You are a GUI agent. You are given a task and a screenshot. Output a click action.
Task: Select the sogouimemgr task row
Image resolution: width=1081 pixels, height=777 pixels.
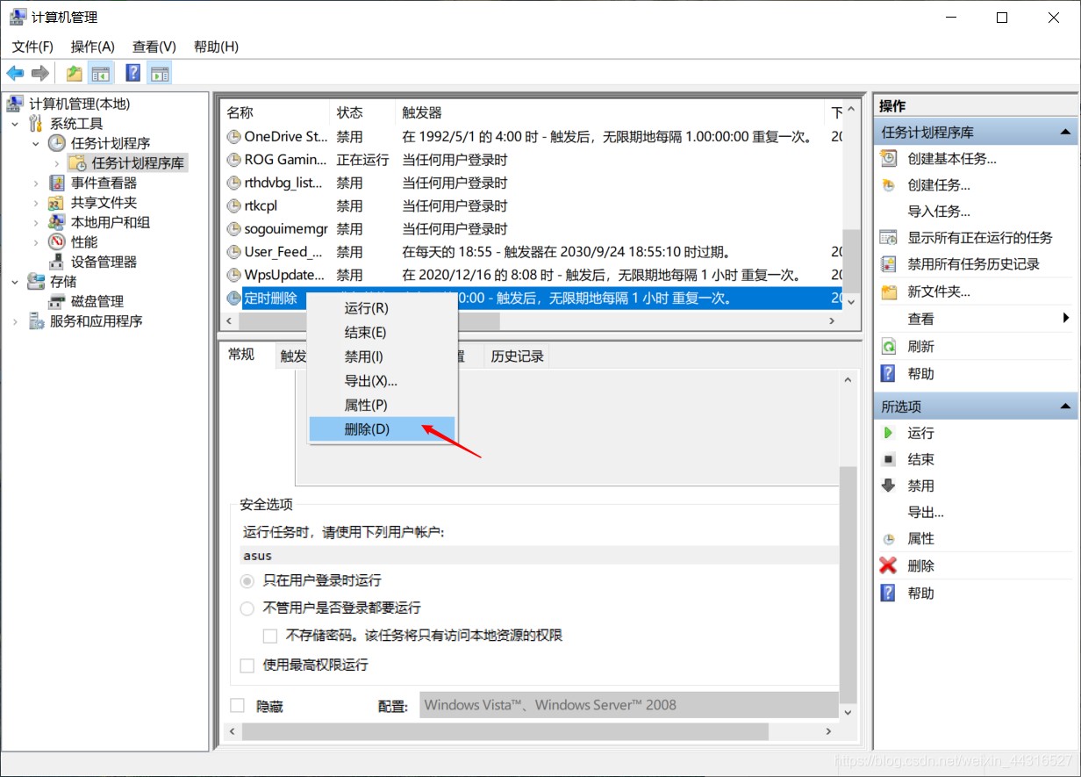pos(531,228)
